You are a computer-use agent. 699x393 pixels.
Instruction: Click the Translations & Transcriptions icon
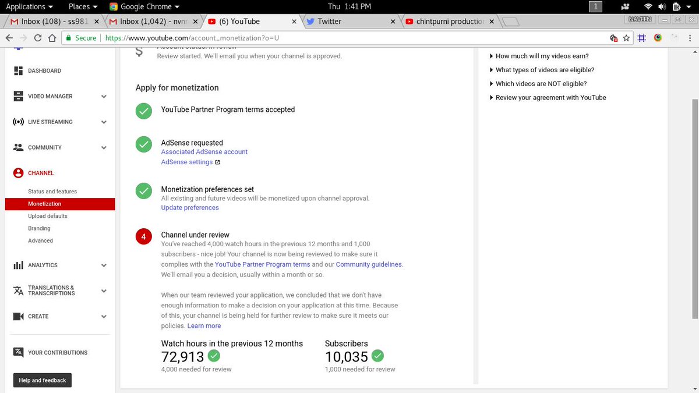click(18, 291)
